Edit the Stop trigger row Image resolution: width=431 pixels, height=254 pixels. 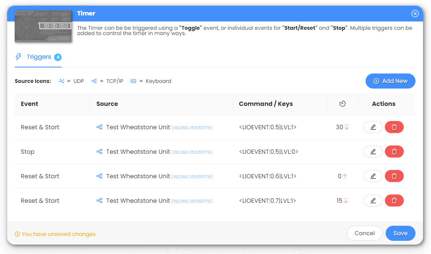[373, 152]
